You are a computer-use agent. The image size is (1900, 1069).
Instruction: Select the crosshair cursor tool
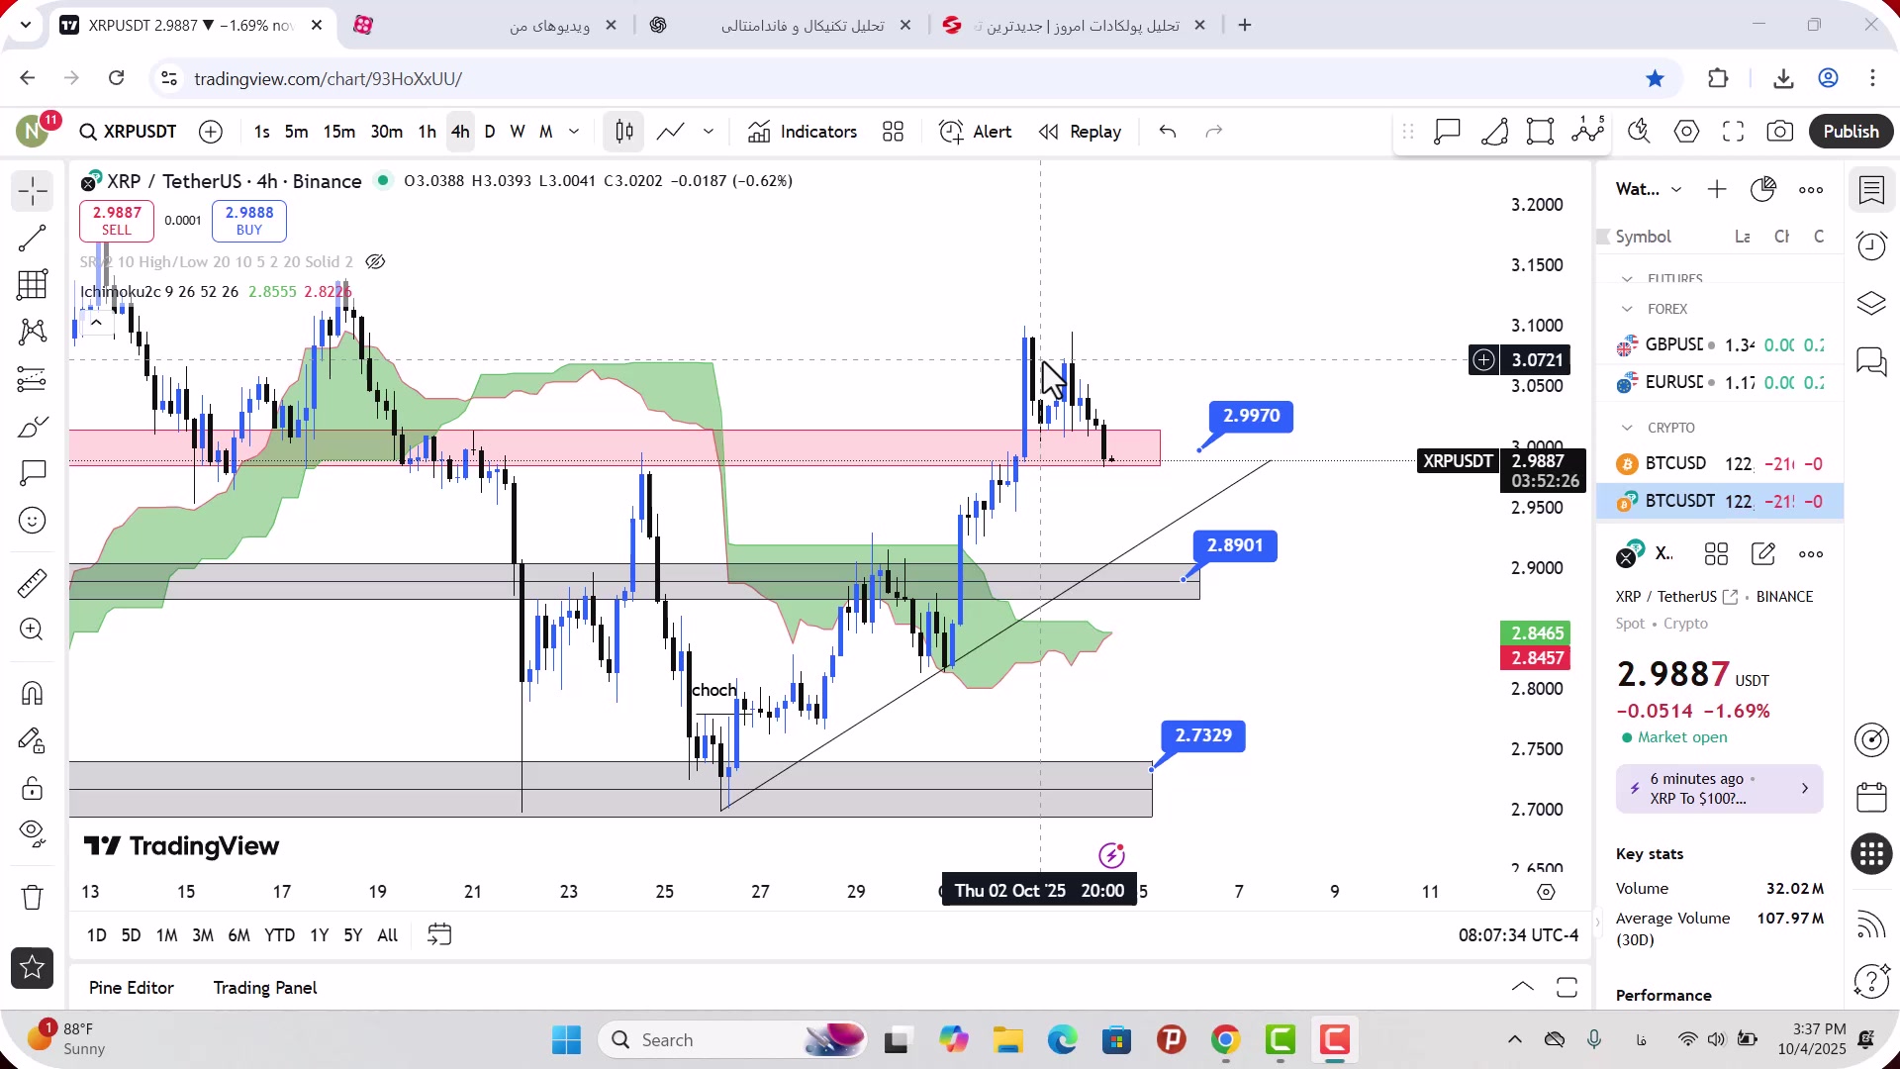point(33,190)
